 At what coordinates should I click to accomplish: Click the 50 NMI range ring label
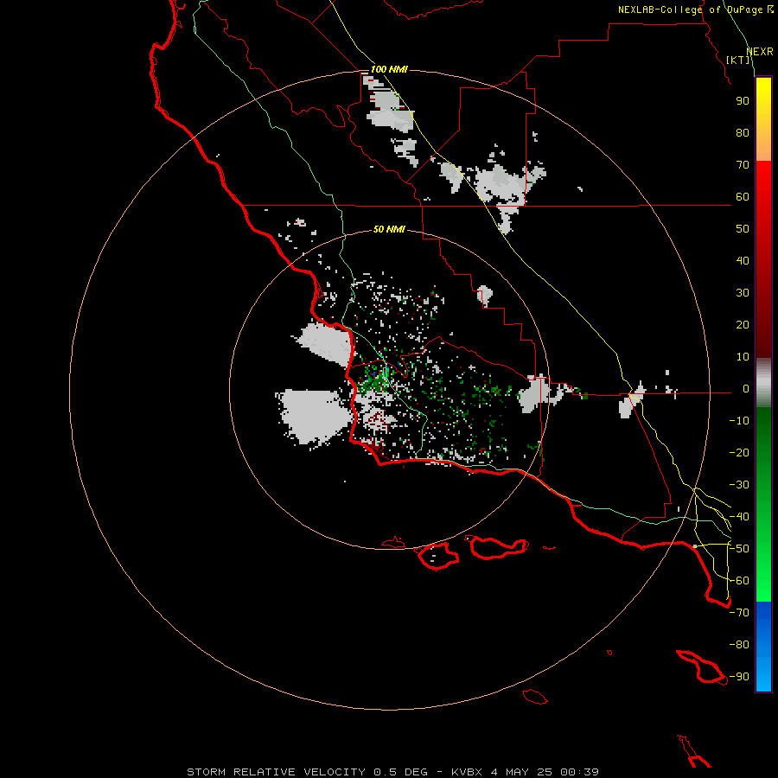click(389, 229)
